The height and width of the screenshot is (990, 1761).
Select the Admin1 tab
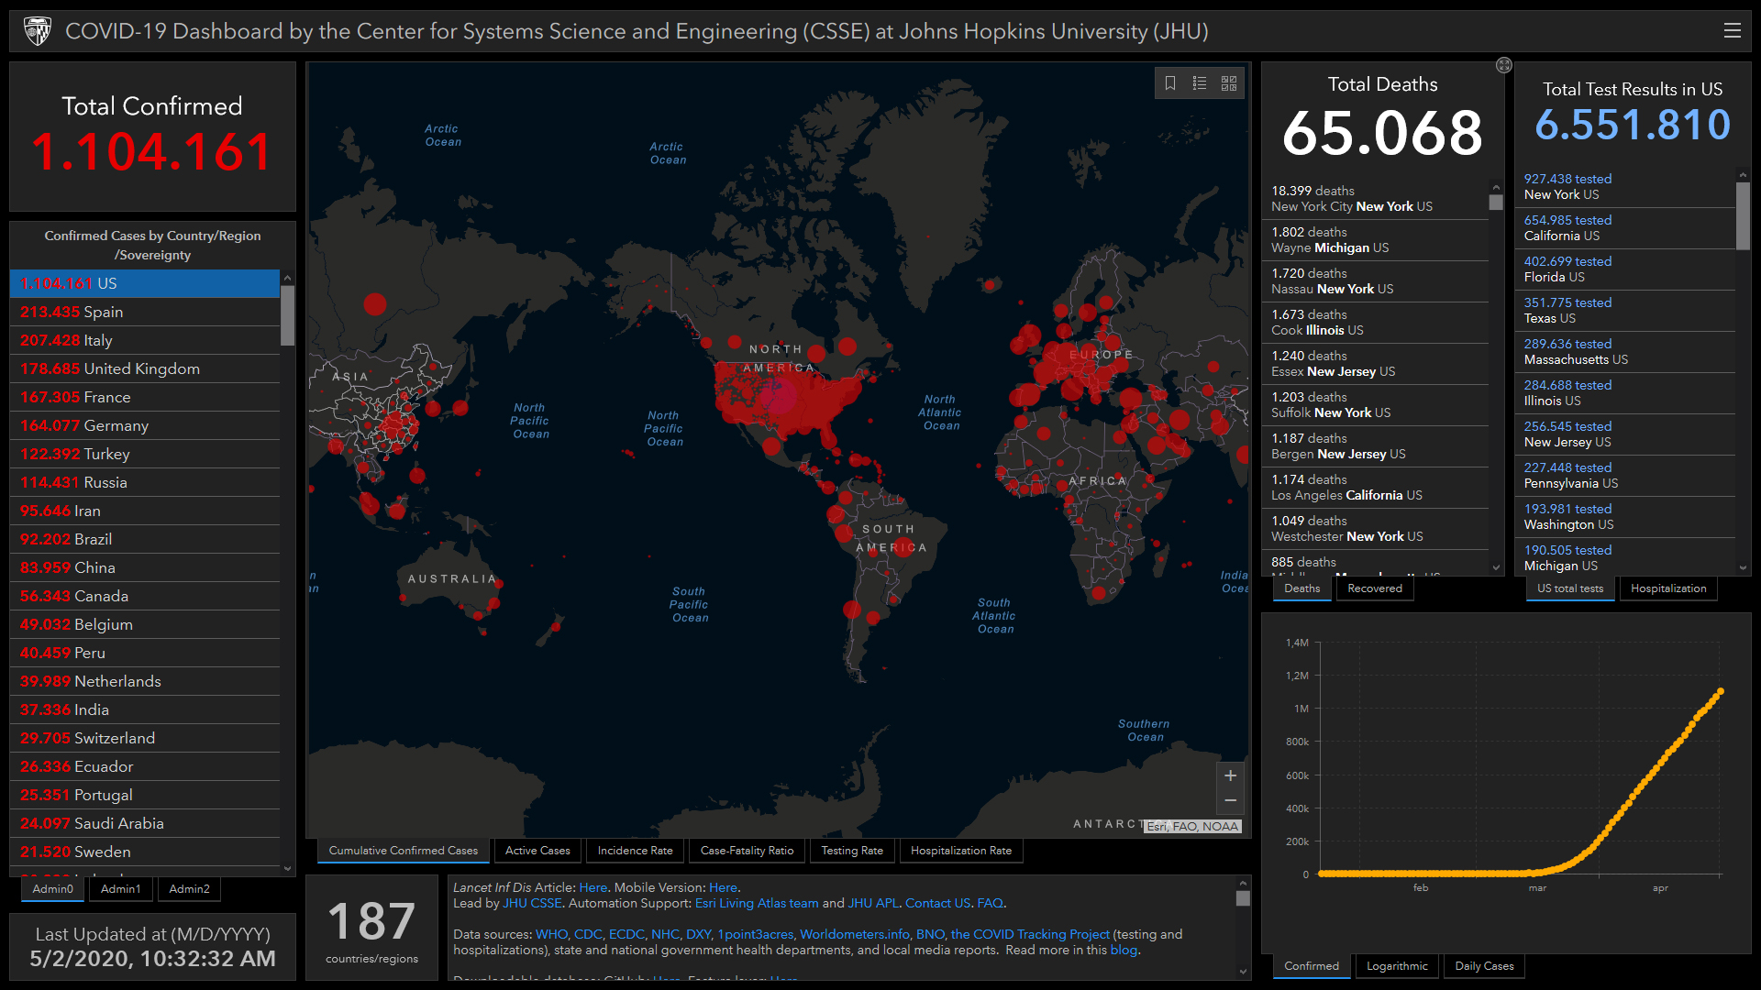[121, 889]
